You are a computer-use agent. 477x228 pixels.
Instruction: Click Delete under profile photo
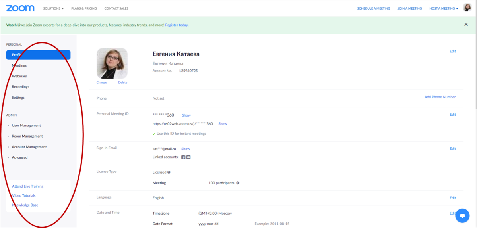[x=122, y=82]
